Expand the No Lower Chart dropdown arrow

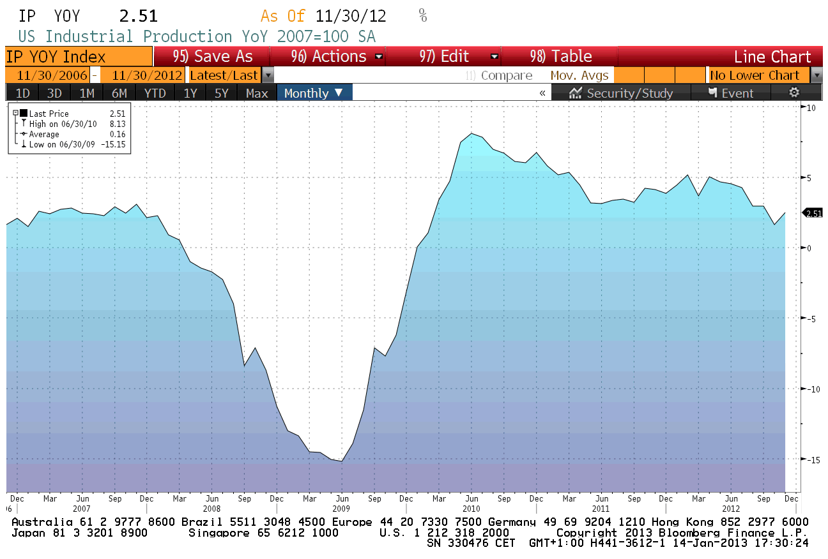816,75
